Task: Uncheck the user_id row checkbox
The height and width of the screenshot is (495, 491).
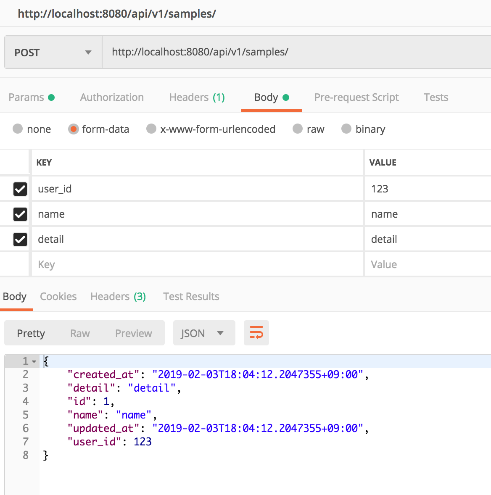Action: coord(20,189)
